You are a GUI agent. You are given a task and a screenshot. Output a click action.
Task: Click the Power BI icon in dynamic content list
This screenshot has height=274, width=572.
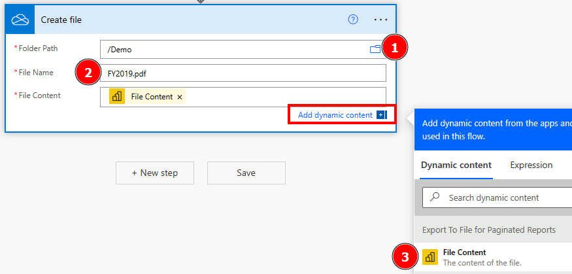(x=430, y=257)
